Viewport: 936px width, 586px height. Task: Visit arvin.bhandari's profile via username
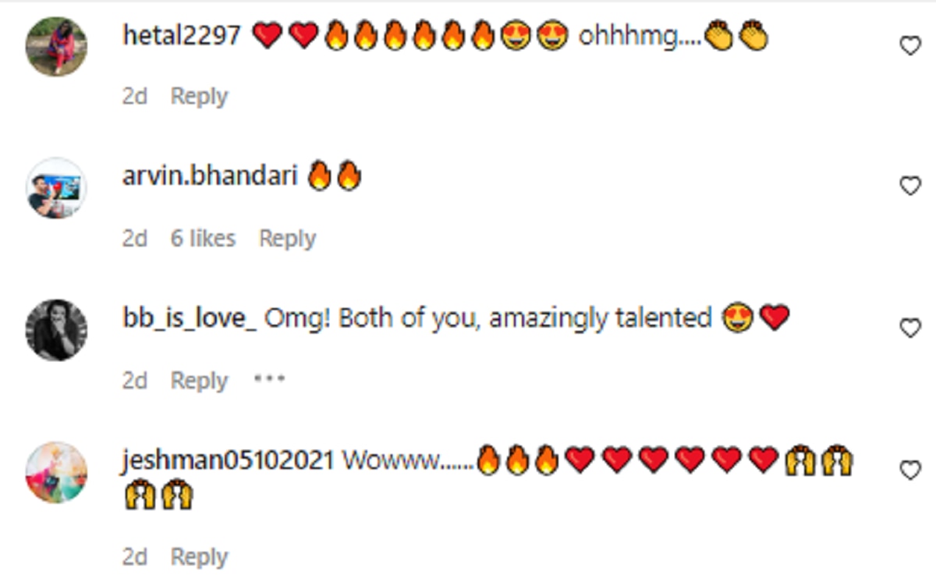point(210,176)
